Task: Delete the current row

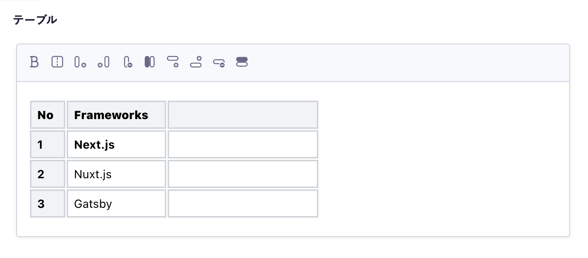Action: tap(219, 62)
